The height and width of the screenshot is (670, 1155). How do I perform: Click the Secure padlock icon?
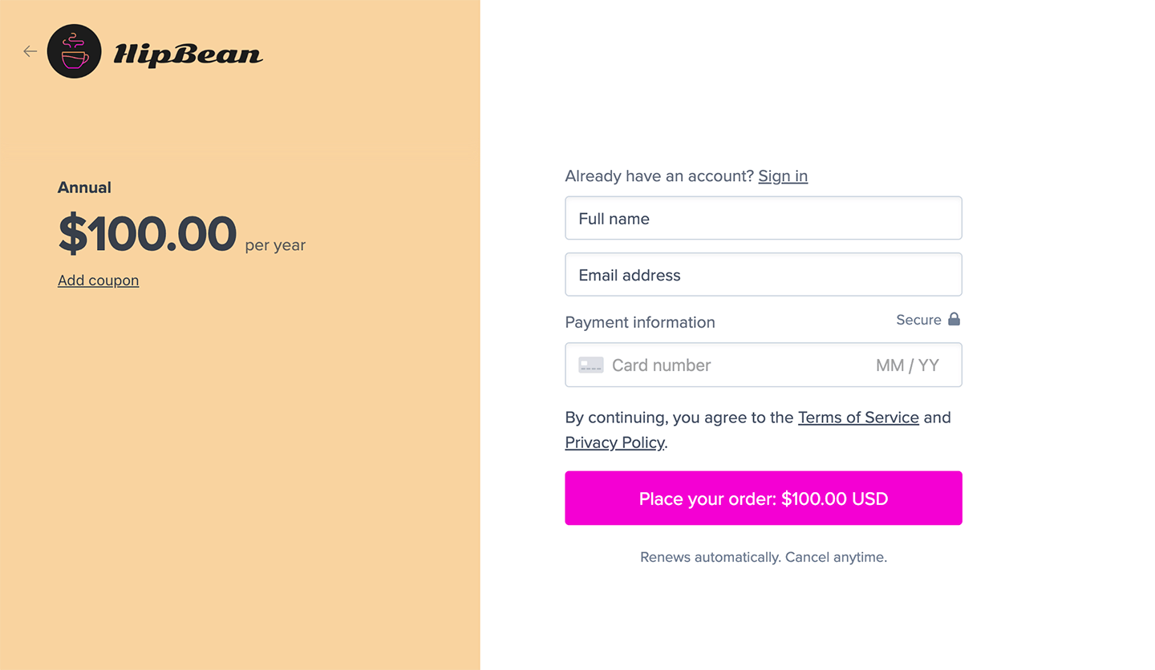pyautogui.click(x=954, y=319)
